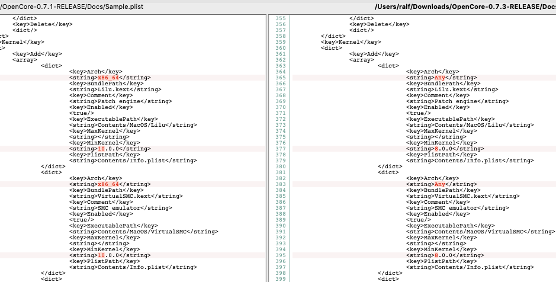Click line number 383 in the gutter

[281, 184]
